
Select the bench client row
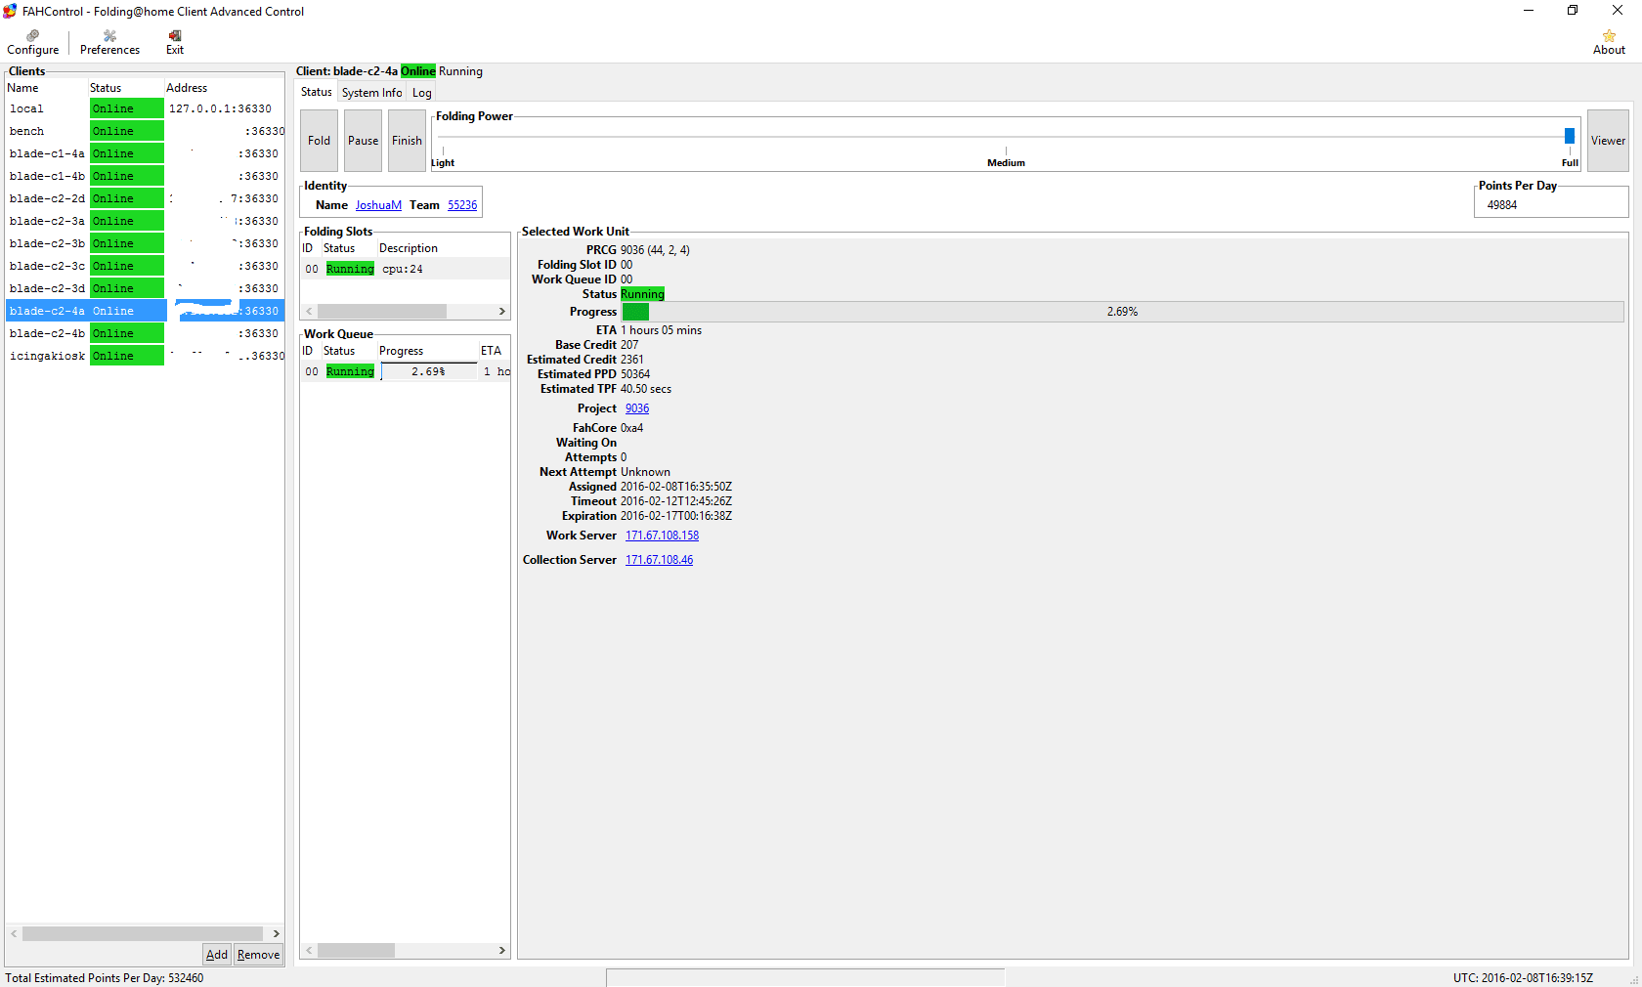pyautogui.click(x=145, y=131)
